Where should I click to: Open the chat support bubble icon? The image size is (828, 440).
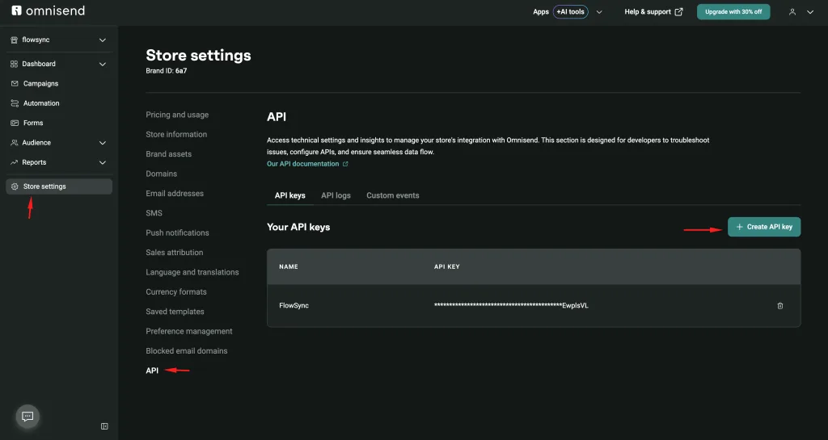pyautogui.click(x=27, y=417)
